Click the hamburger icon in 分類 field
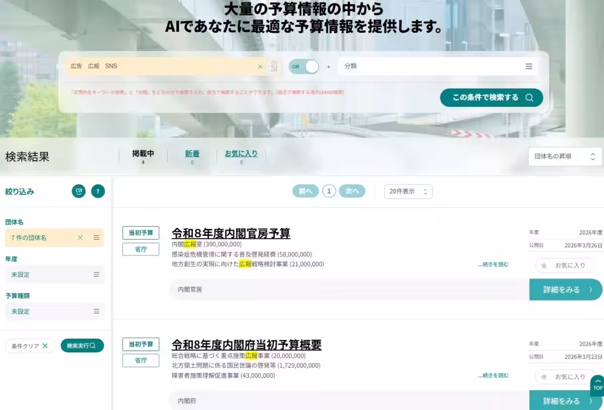This screenshot has width=604, height=410. [x=529, y=66]
